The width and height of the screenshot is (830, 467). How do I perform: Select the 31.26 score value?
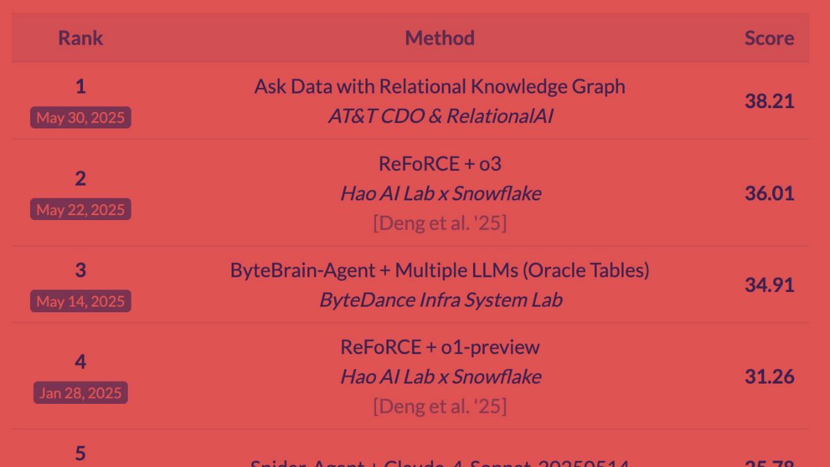tap(768, 376)
